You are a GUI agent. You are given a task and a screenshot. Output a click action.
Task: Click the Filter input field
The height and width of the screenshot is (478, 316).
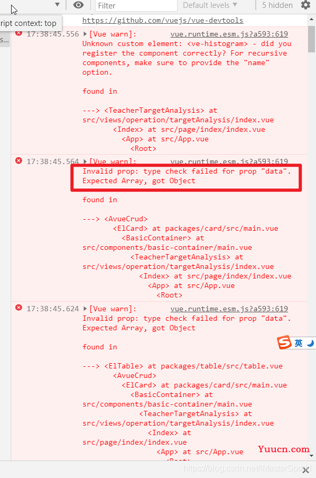tap(136, 5)
